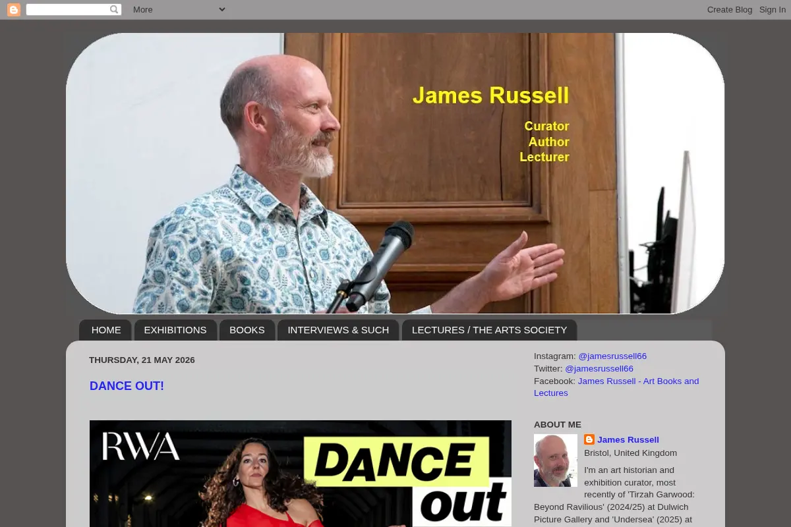
Task: Open the More dropdown in the navbar
Action: 179,9
